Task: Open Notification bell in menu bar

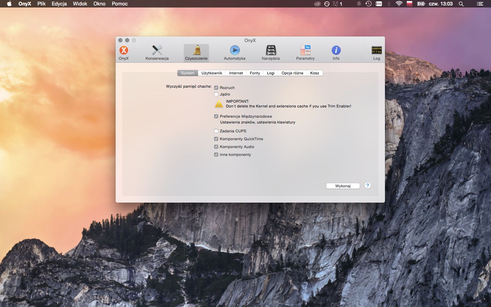Action: click(x=359, y=4)
